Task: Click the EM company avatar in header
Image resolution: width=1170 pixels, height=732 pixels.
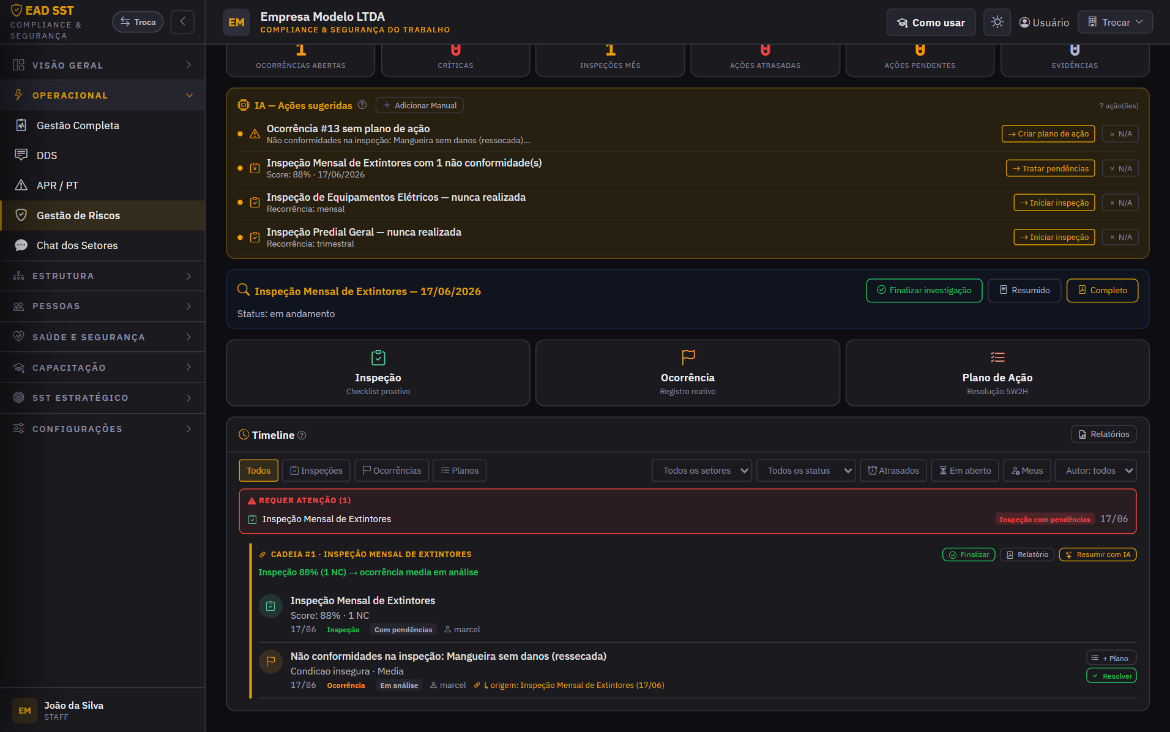Action: pos(236,22)
